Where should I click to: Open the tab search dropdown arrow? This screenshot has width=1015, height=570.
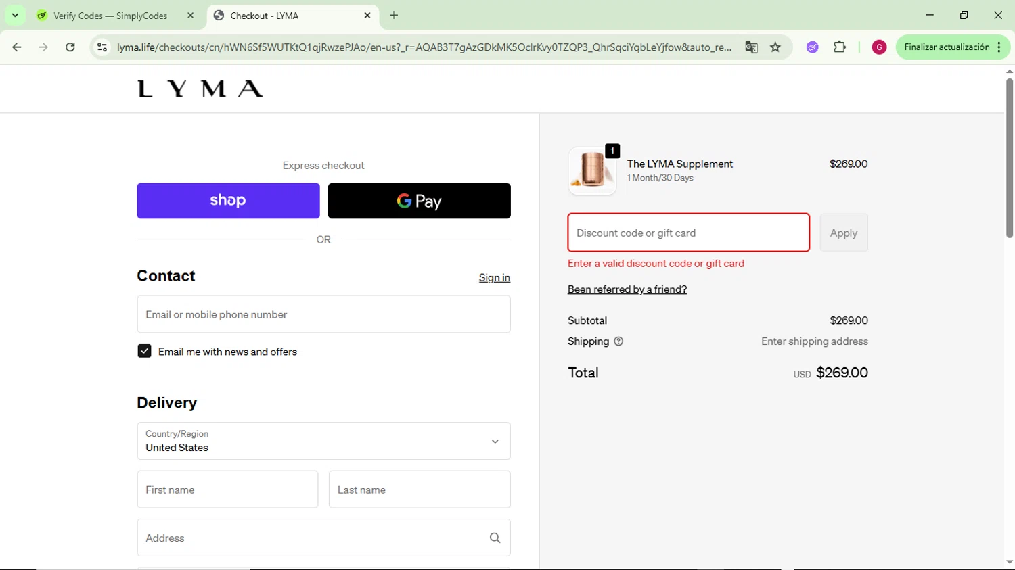pos(15,15)
